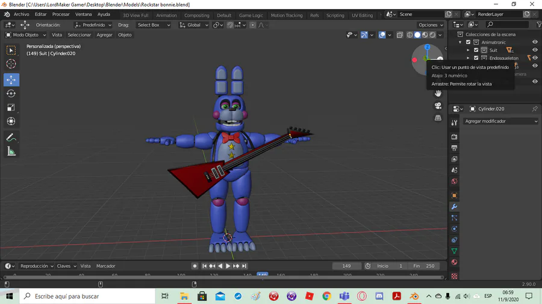This screenshot has width=542, height=304.
Task: Open the Archivo menu
Action: coord(22,14)
